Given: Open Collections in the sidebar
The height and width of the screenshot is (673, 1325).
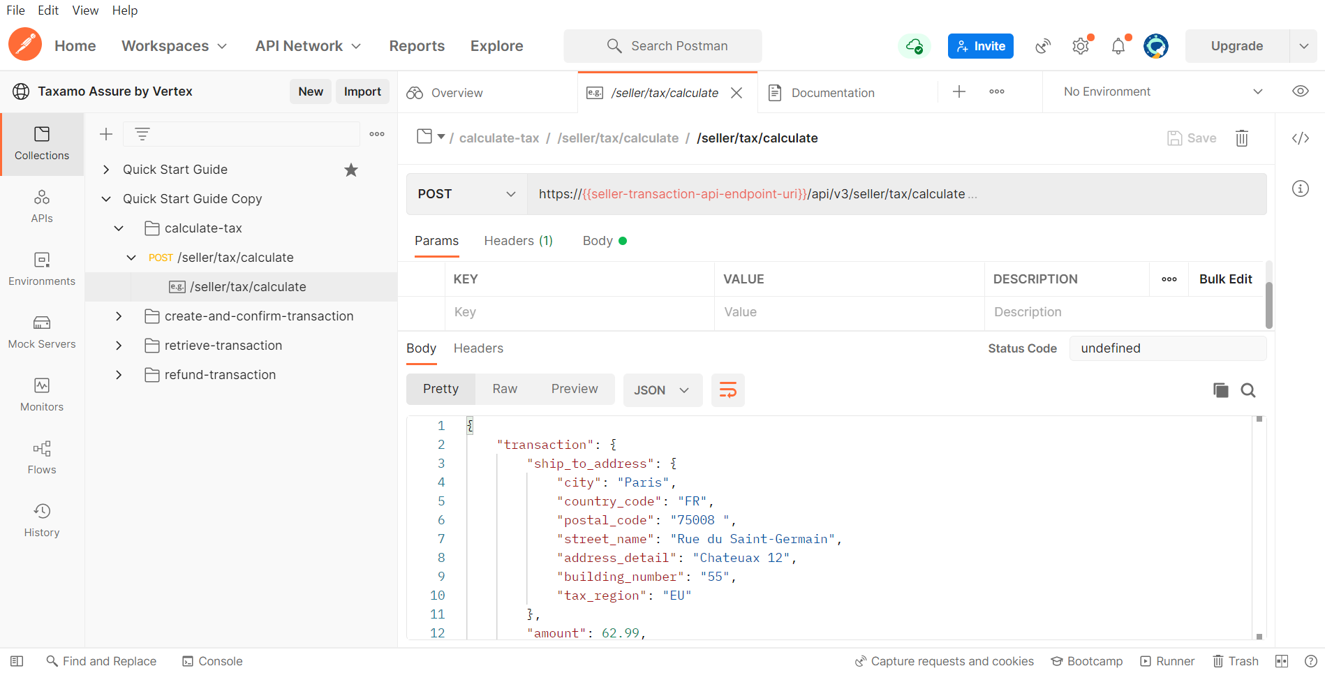Looking at the screenshot, I should [x=42, y=144].
